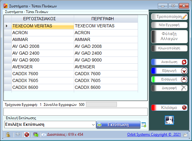Maximize the Συστήματα - Τύποι Πινάκων window
192x141 pixels.
173,6
